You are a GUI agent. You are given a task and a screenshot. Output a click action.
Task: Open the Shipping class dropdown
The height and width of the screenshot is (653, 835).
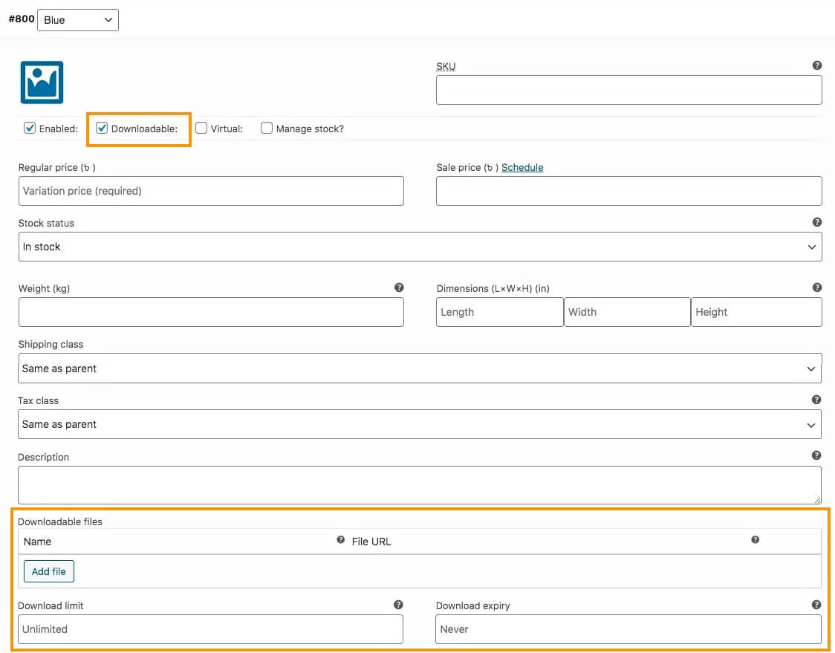click(420, 368)
